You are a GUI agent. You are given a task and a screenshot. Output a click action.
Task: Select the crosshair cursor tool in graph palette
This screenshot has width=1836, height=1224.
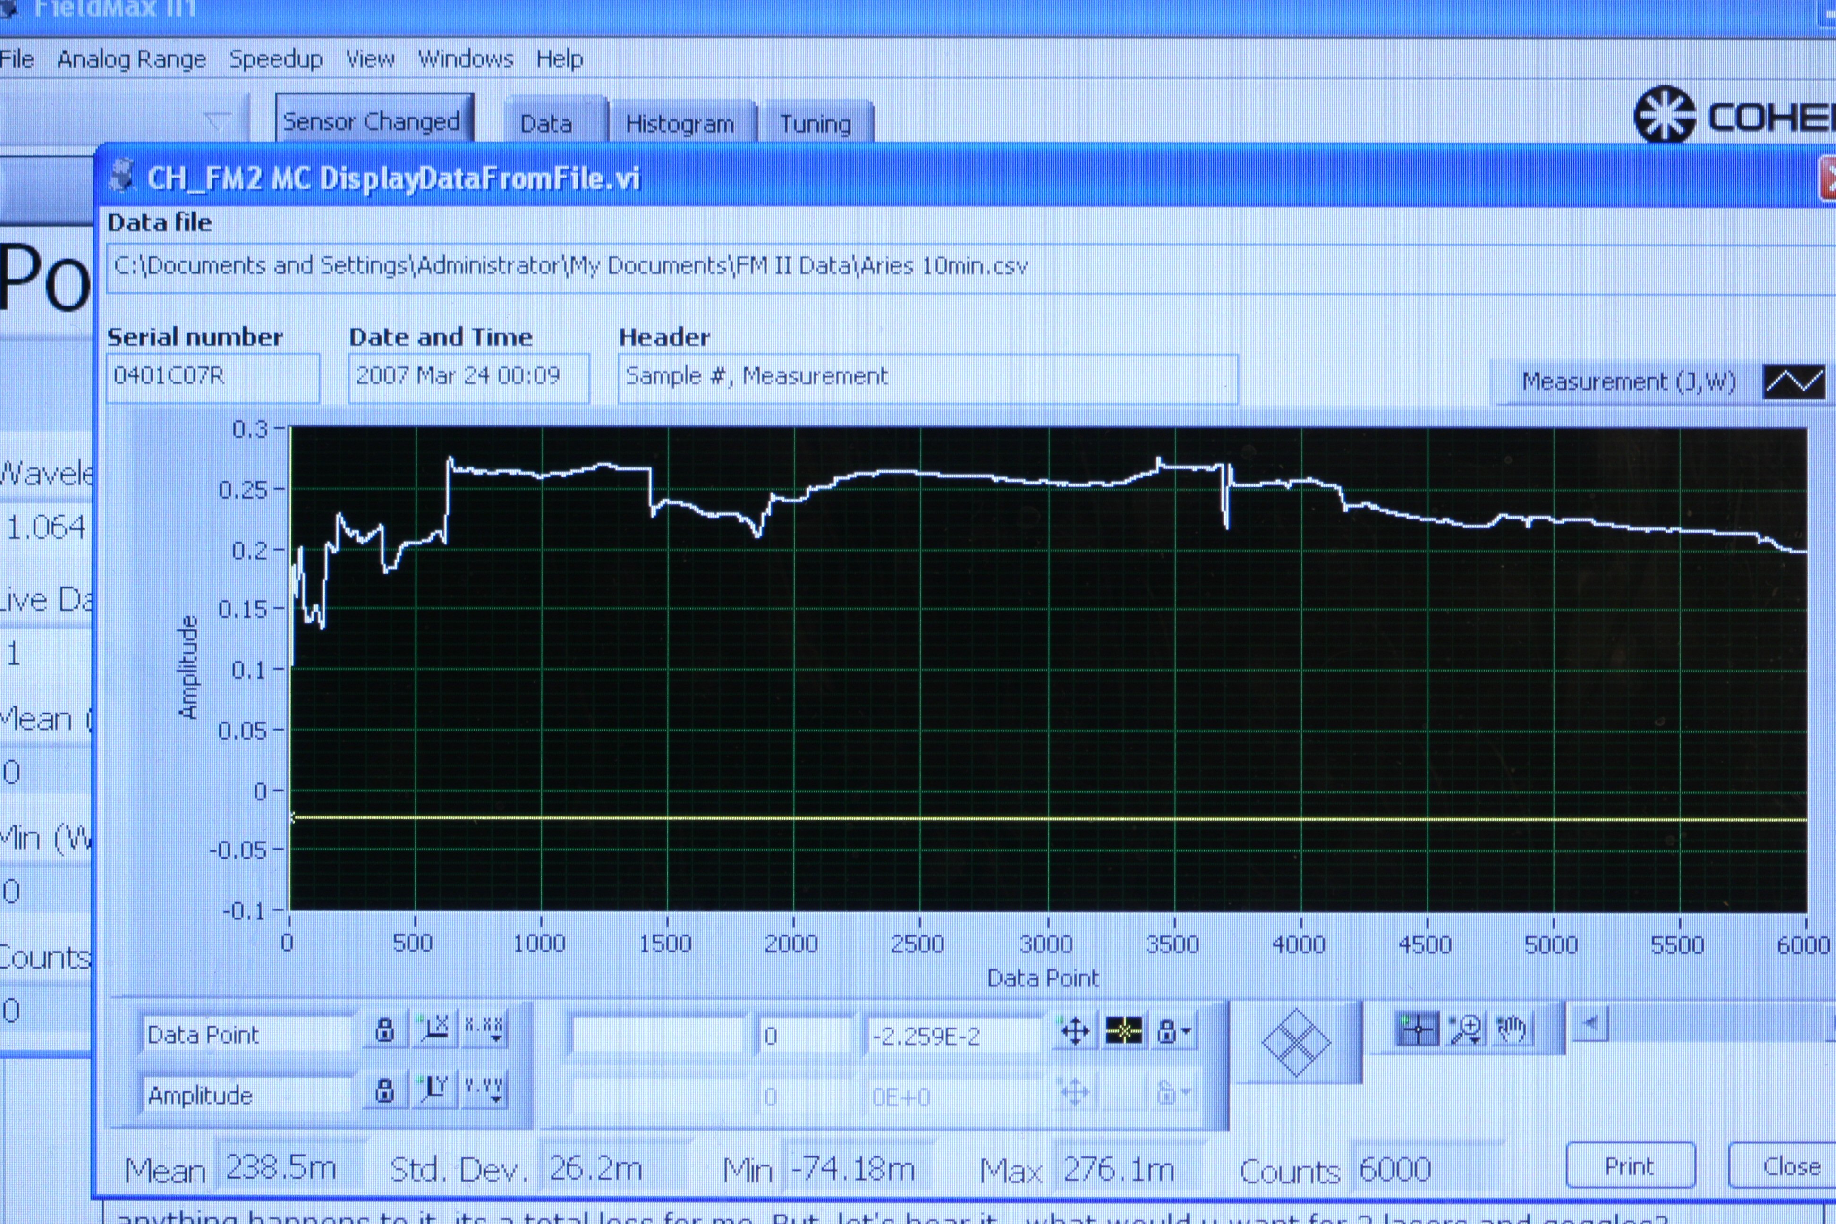[x=1416, y=1029]
